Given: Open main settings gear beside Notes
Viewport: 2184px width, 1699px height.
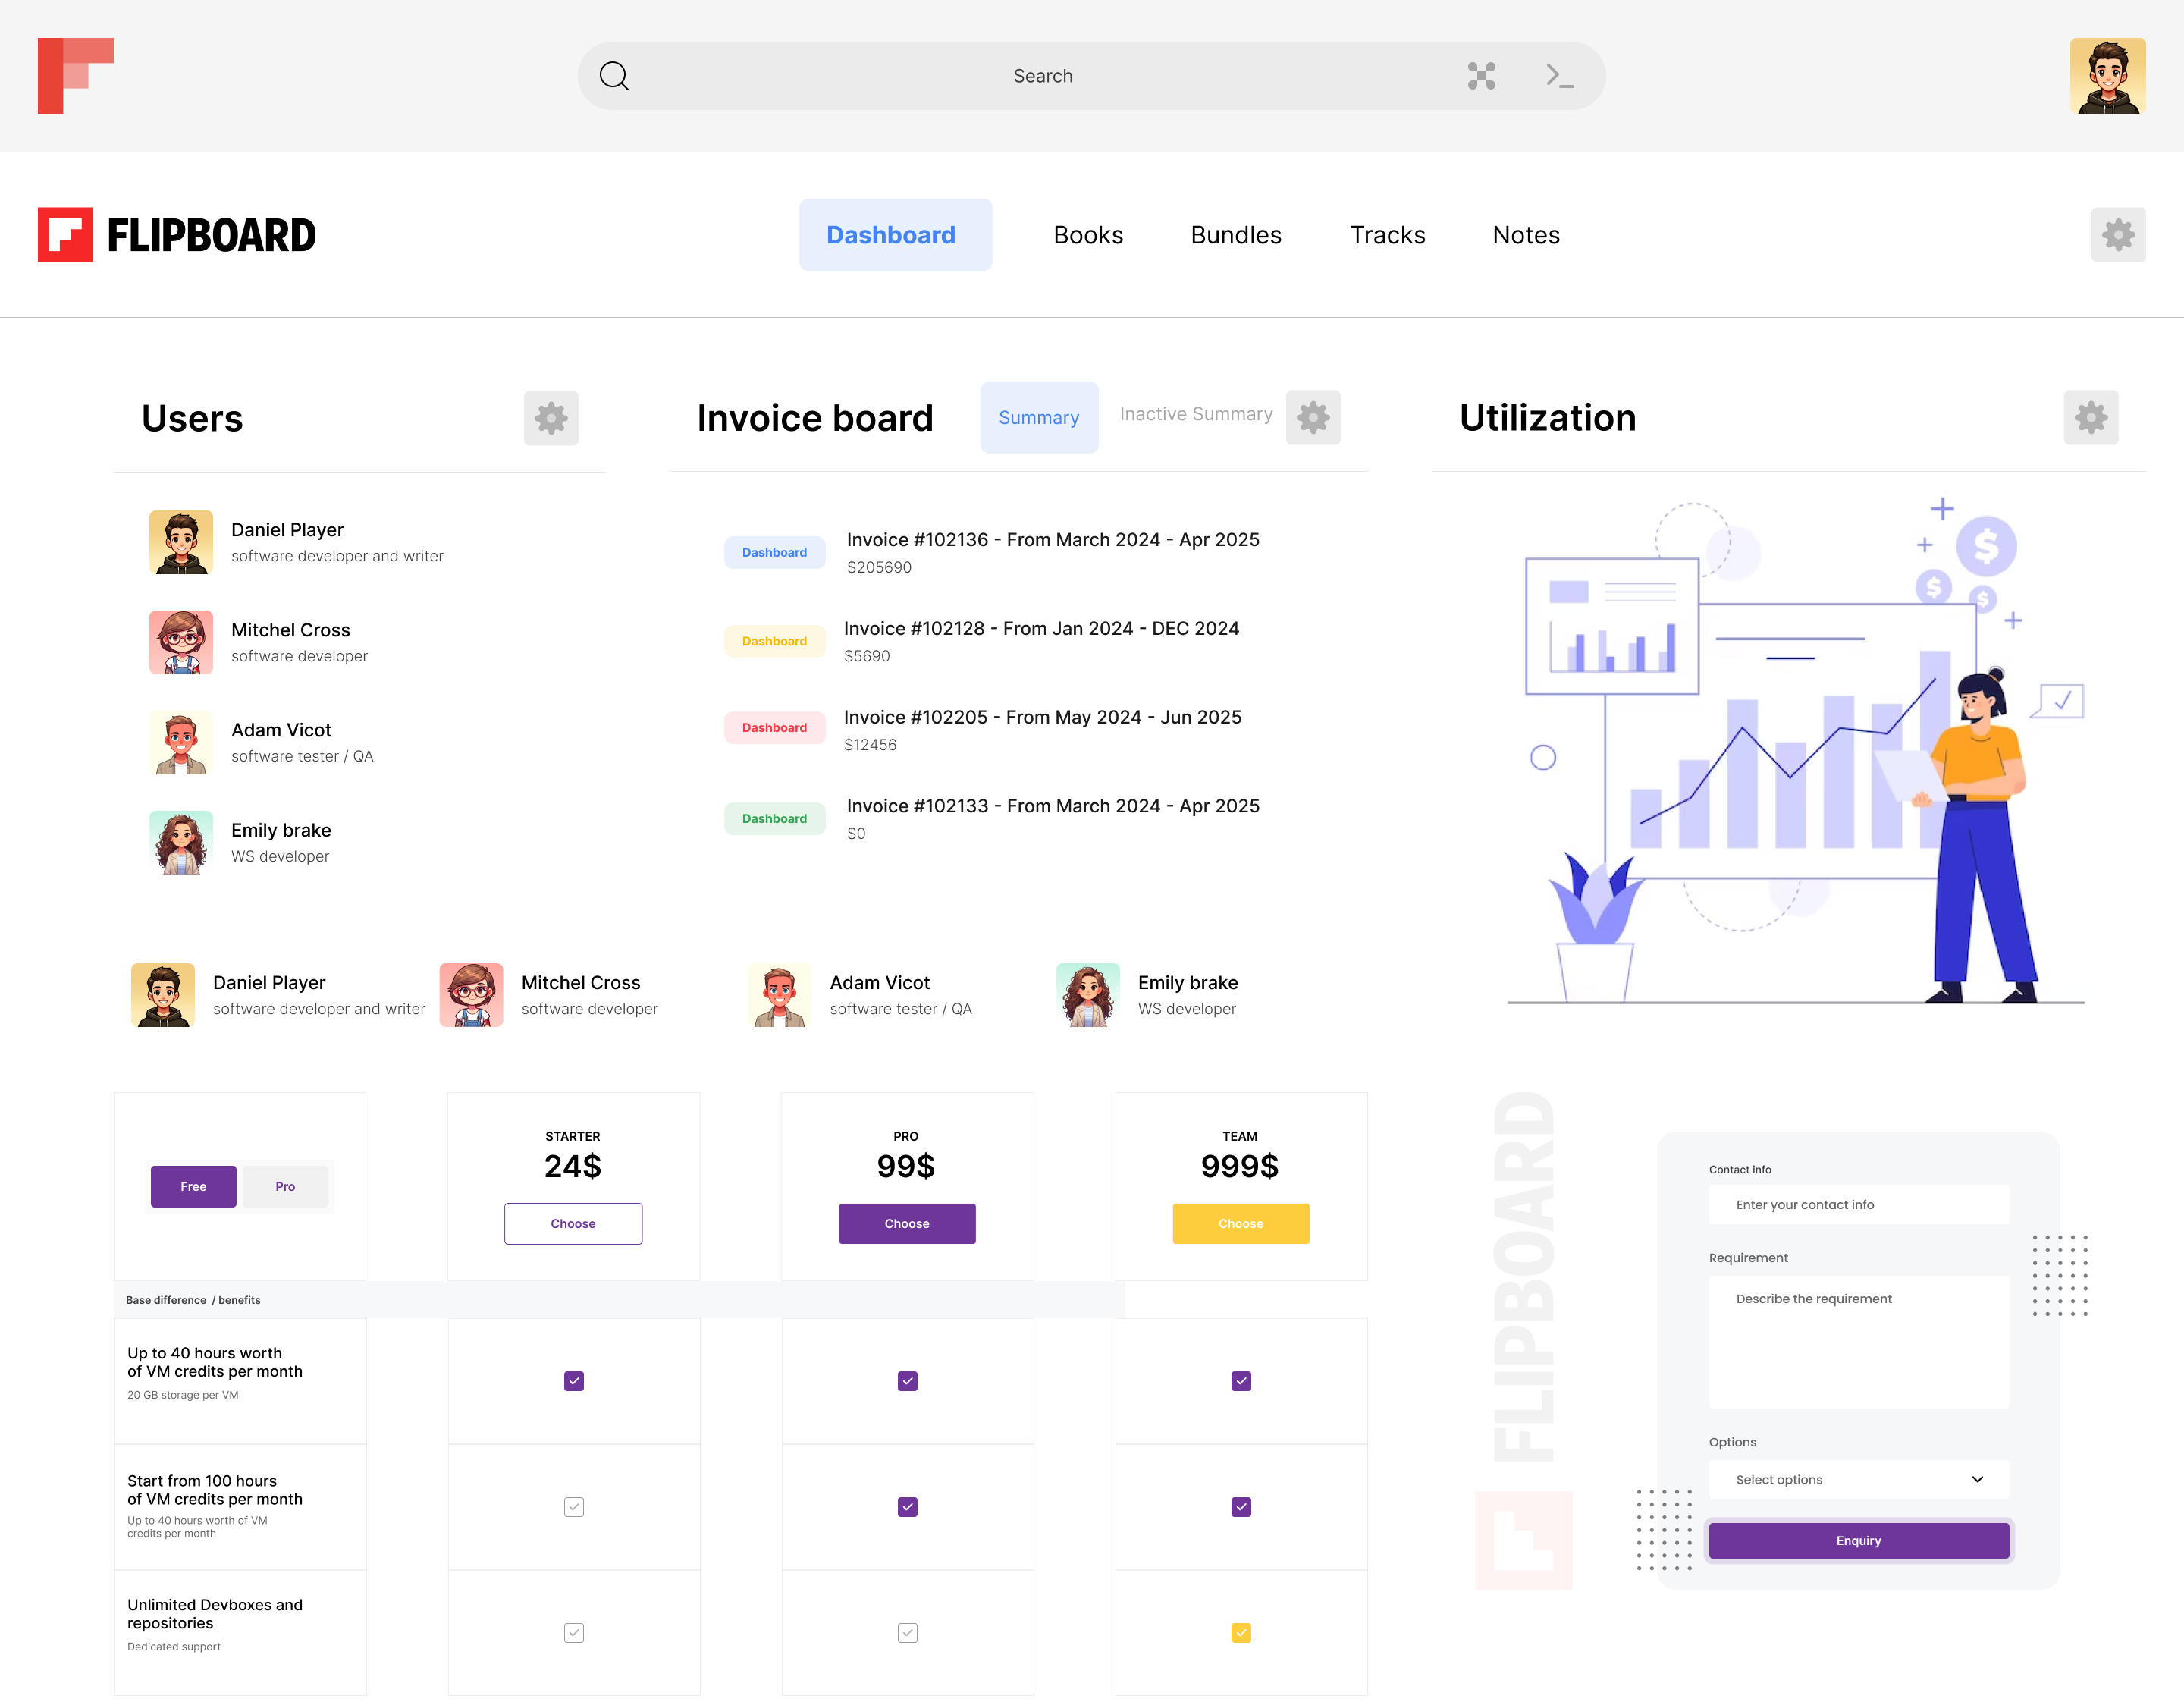Looking at the screenshot, I should (x=2117, y=235).
